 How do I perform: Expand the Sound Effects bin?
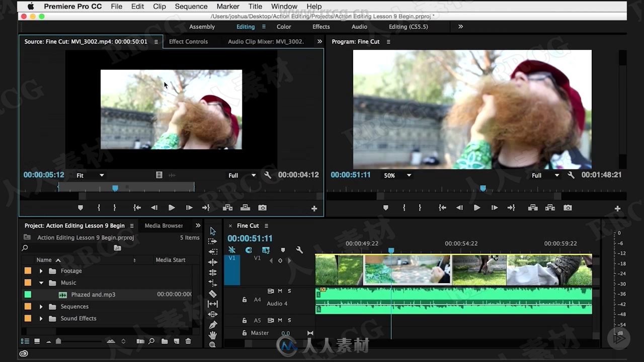pos(41,319)
